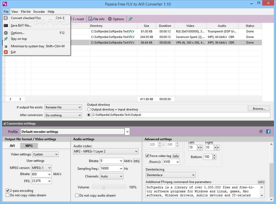Image resolution: width=276 pixels, height=204 pixels.
Task: Sort by the Duration column header
Action: (x=165, y=26)
